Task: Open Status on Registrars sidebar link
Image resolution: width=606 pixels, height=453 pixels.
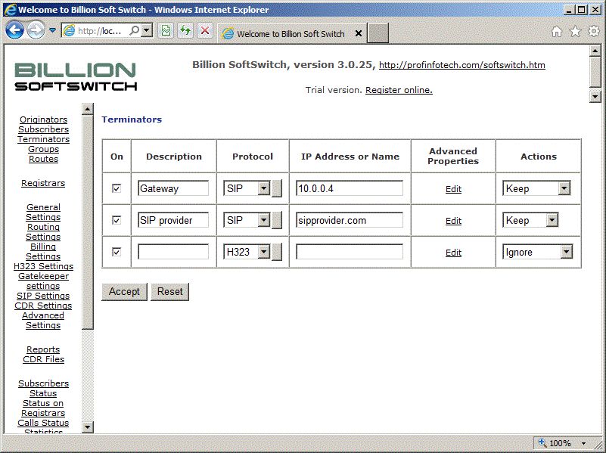Action: pyautogui.click(x=43, y=408)
